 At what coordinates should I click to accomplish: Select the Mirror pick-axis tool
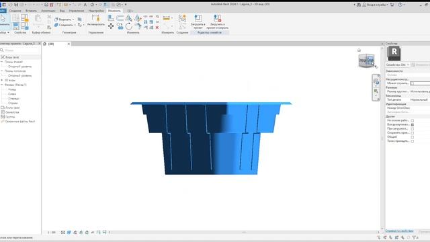pos(128,18)
